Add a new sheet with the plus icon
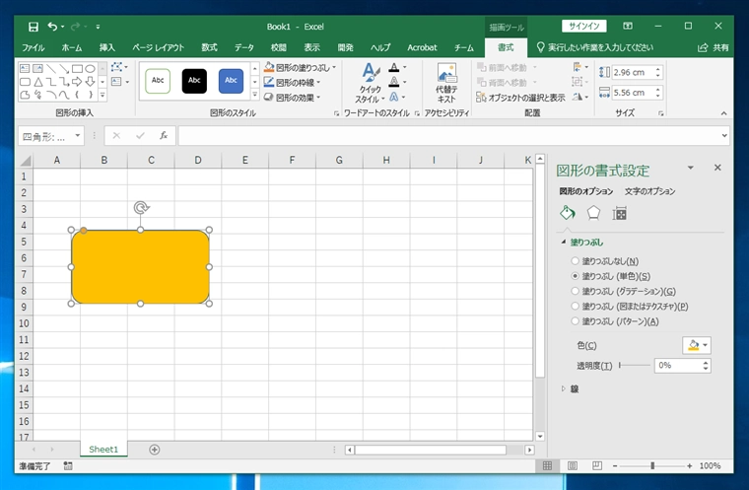749x490 pixels. (155, 450)
